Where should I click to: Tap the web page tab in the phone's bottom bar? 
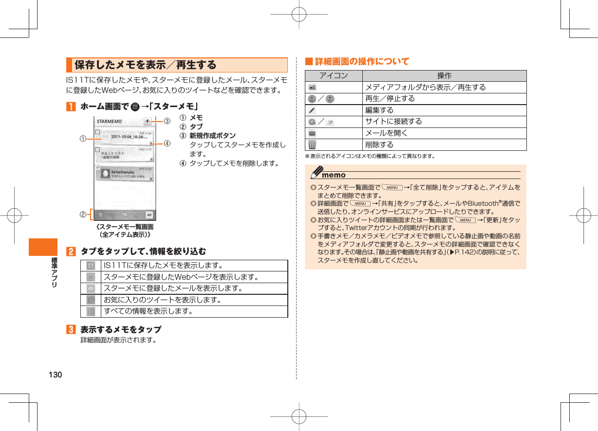112,214
